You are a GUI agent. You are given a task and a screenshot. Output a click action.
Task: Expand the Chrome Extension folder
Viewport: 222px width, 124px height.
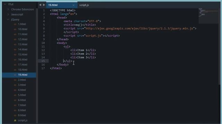8,9
